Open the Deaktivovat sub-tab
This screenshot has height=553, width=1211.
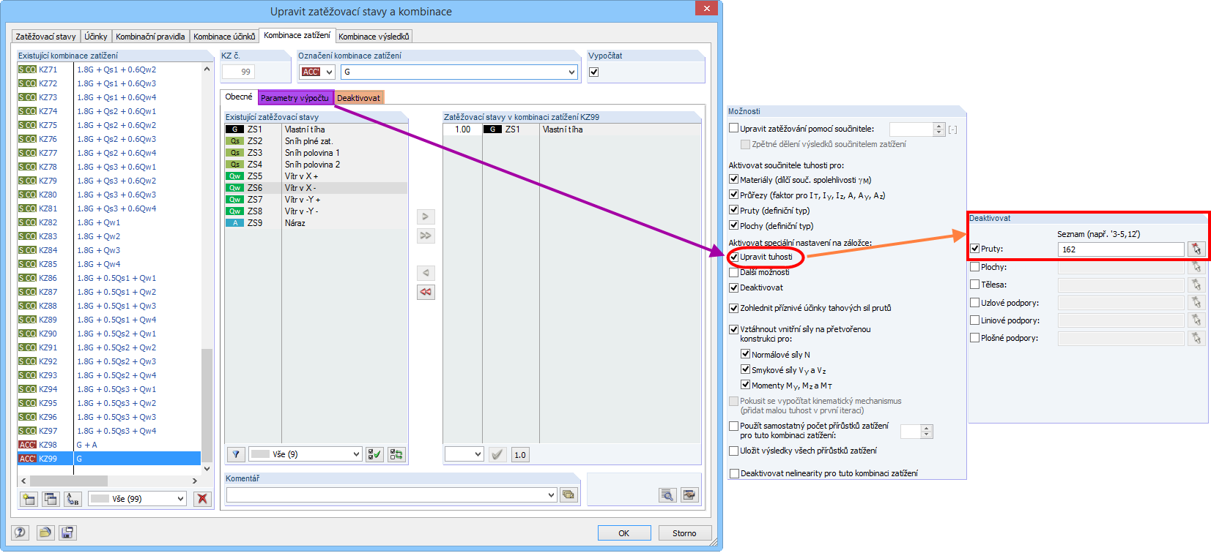coord(359,98)
